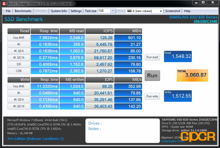
Task: Click the 501.10 MB/s read value
Action: 128,38
